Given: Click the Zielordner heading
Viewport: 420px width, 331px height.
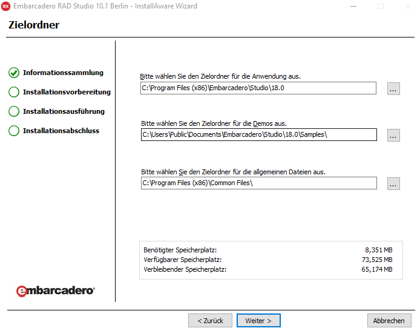Looking at the screenshot, I should (x=34, y=25).
